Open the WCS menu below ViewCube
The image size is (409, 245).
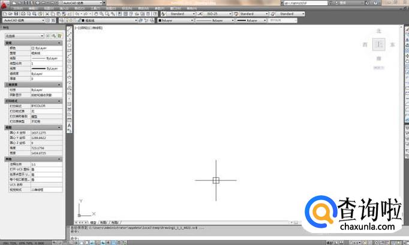tap(379, 68)
